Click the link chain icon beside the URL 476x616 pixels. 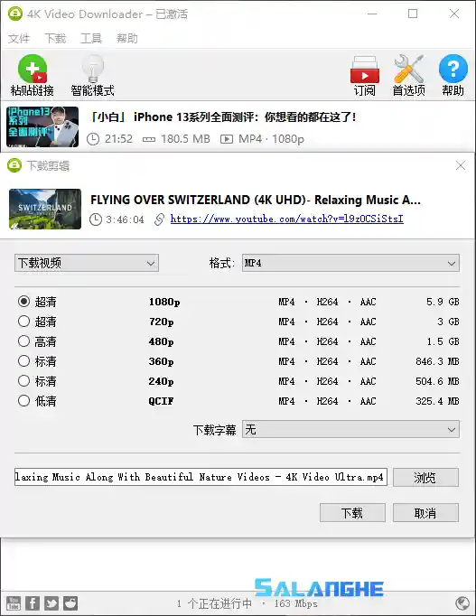click(x=159, y=219)
